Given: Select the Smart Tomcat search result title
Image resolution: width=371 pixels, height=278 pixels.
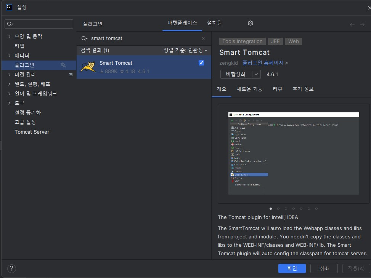Looking at the screenshot, I should [x=116, y=63].
